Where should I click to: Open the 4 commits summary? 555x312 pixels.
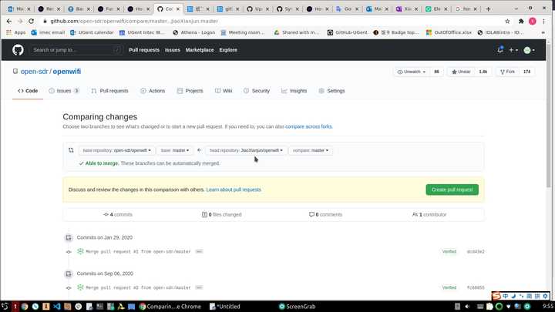[x=118, y=215]
